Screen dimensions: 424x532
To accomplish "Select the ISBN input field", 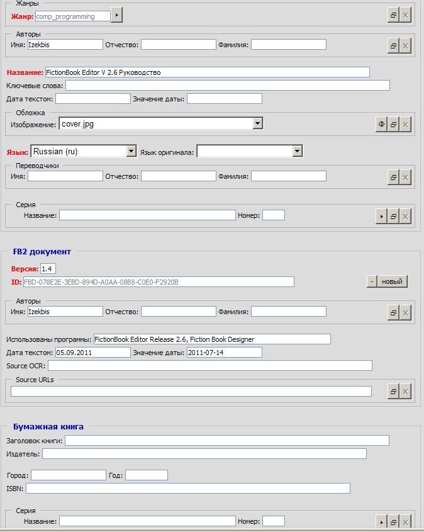I will (187, 489).
